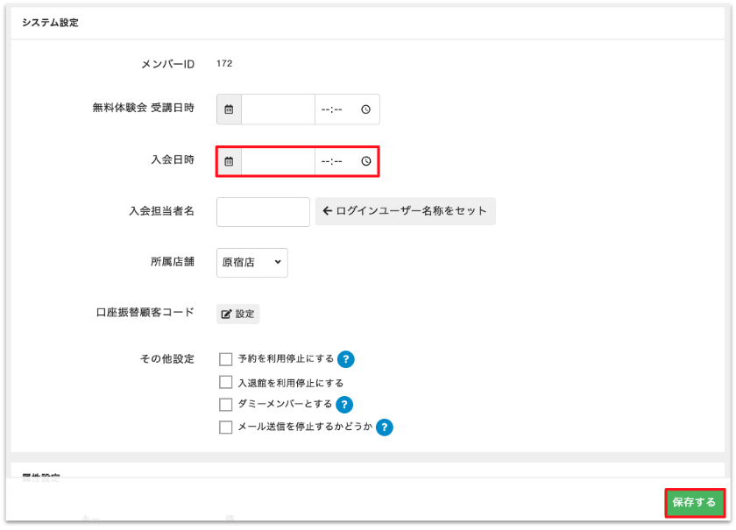Click 入会担当者名 text input field
This screenshot has width=736, height=530.
tap(263, 211)
